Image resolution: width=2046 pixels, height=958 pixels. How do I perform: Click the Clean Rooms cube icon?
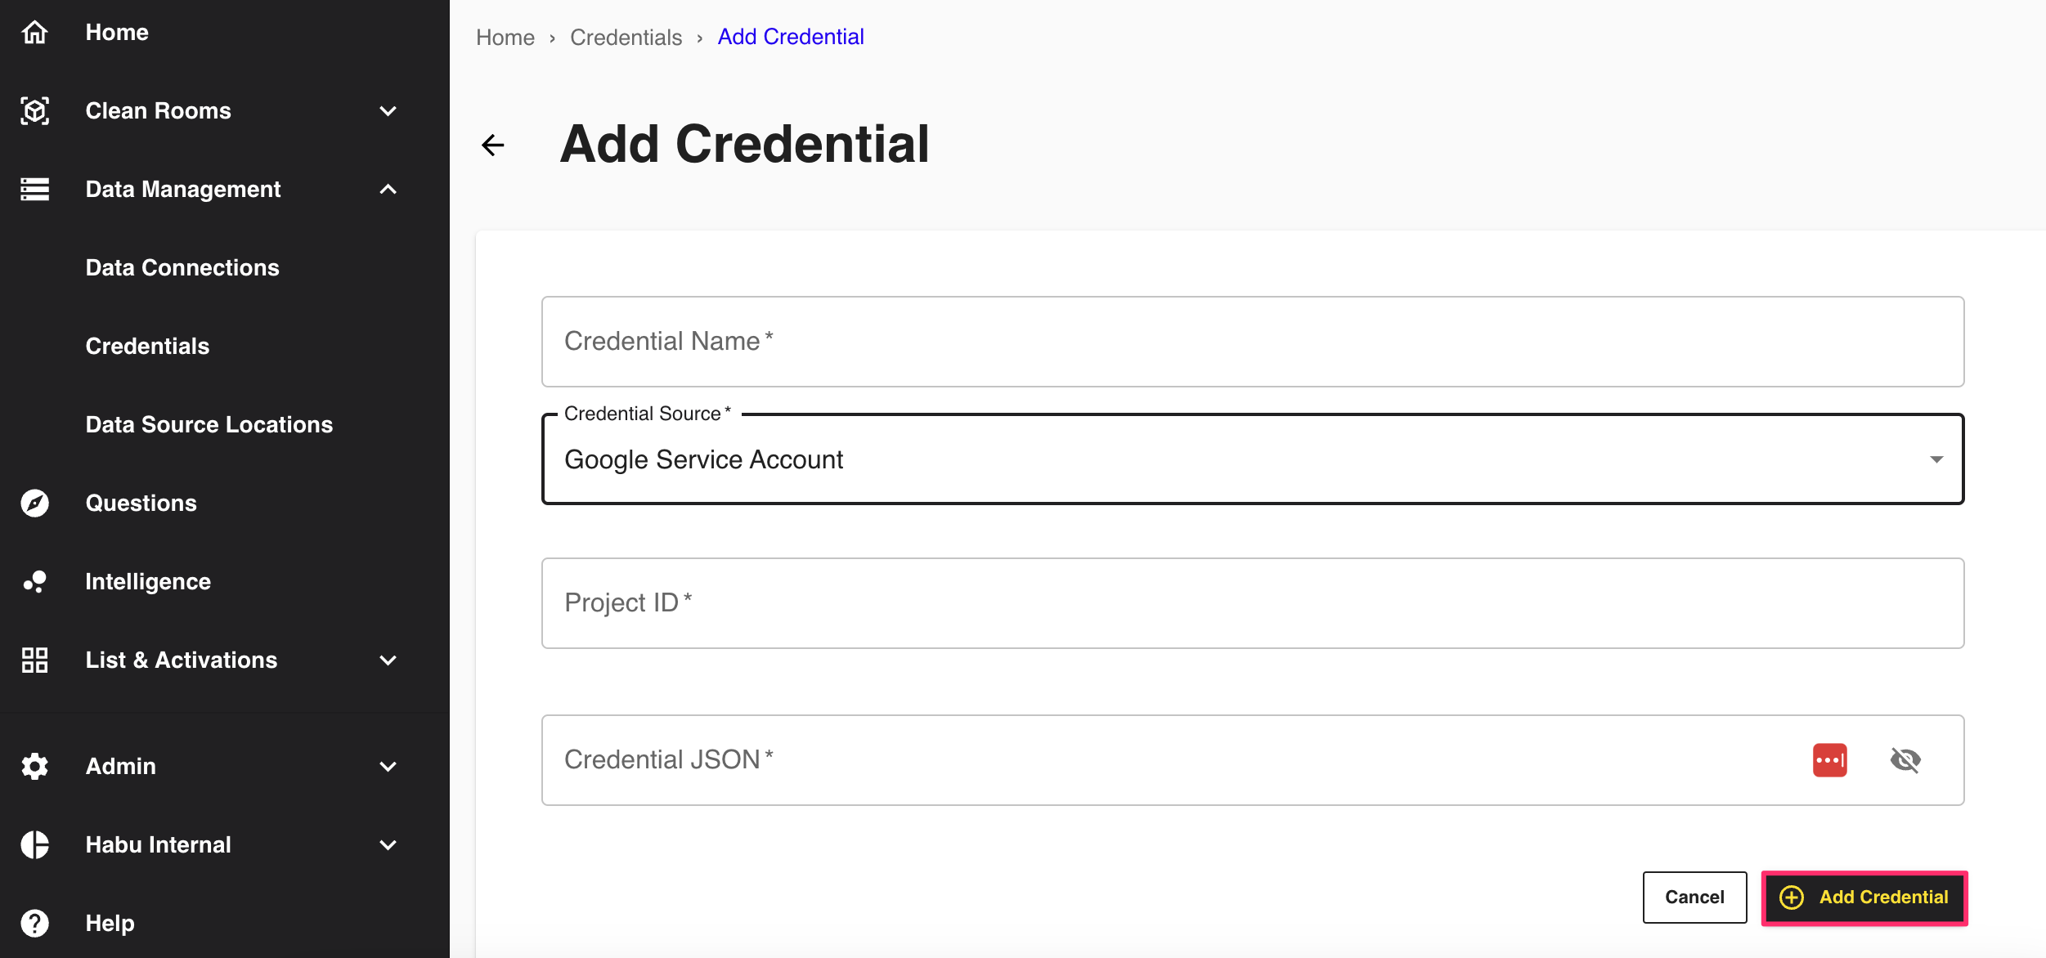coord(34,110)
